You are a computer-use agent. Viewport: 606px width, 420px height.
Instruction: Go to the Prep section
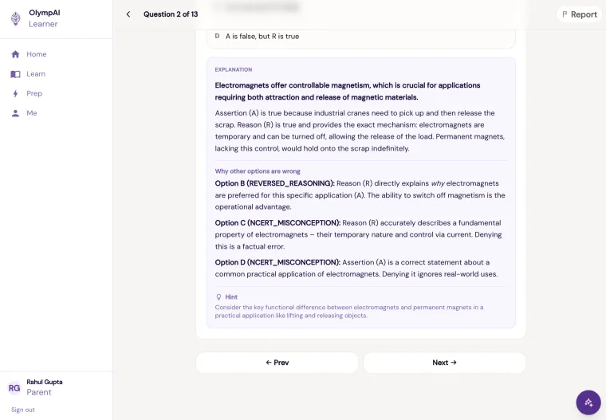34,93
